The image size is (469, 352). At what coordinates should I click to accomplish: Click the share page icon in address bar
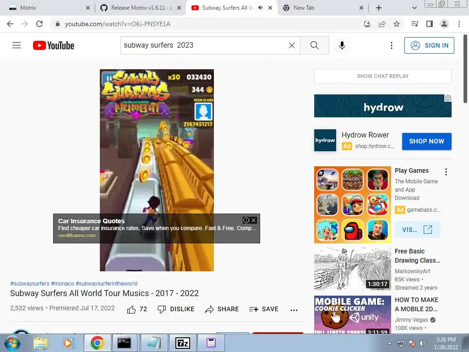click(382, 24)
